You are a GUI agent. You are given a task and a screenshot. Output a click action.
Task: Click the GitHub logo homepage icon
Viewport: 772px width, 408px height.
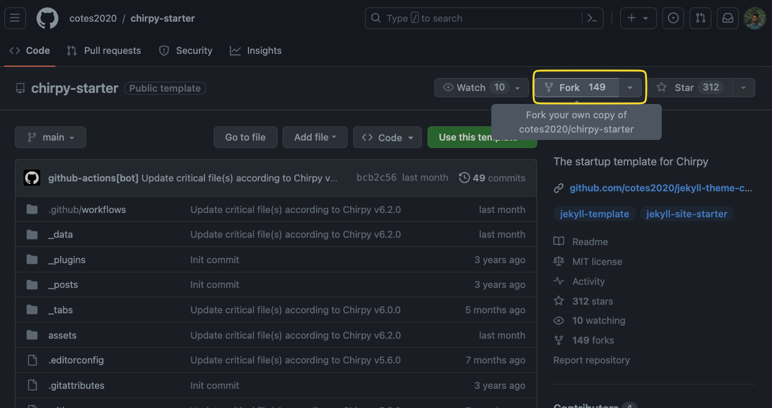pyautogui.click(x=47, y=19)
